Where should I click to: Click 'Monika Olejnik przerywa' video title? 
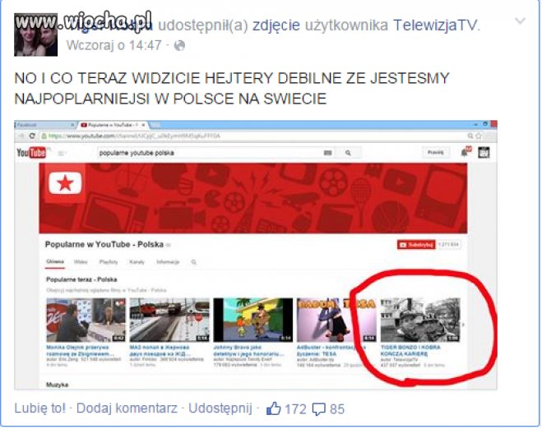[x=79, y=350]
